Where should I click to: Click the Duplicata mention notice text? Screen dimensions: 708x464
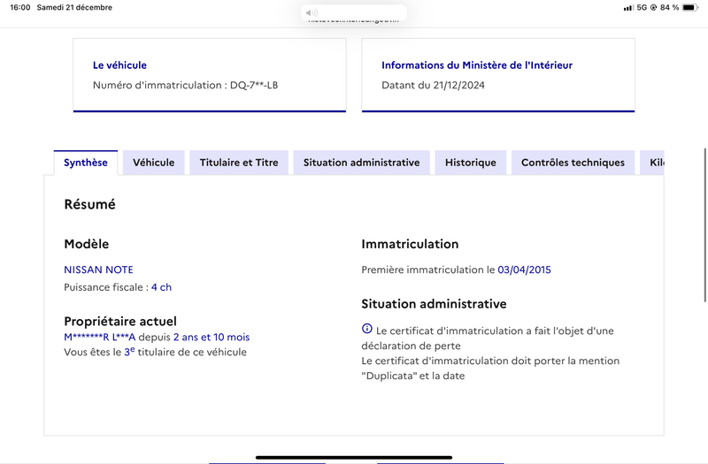point(490,369)
